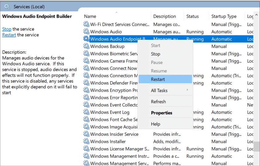This screenshot has height=166, width=260.
Task: Click the Windows Event Log gear icon
Action: (86, 112)
